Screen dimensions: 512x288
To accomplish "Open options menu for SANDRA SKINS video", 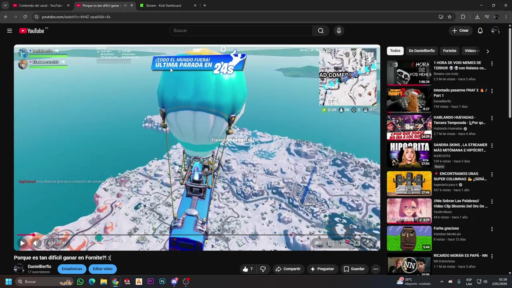I will click(492, 146).
